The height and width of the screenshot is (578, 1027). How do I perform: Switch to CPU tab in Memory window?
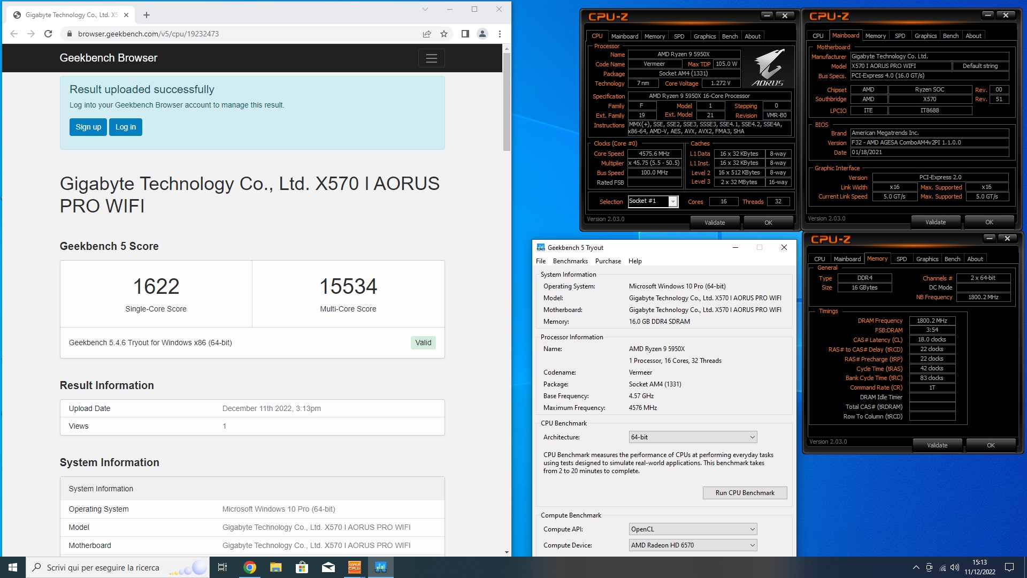[x=819, y=259]
